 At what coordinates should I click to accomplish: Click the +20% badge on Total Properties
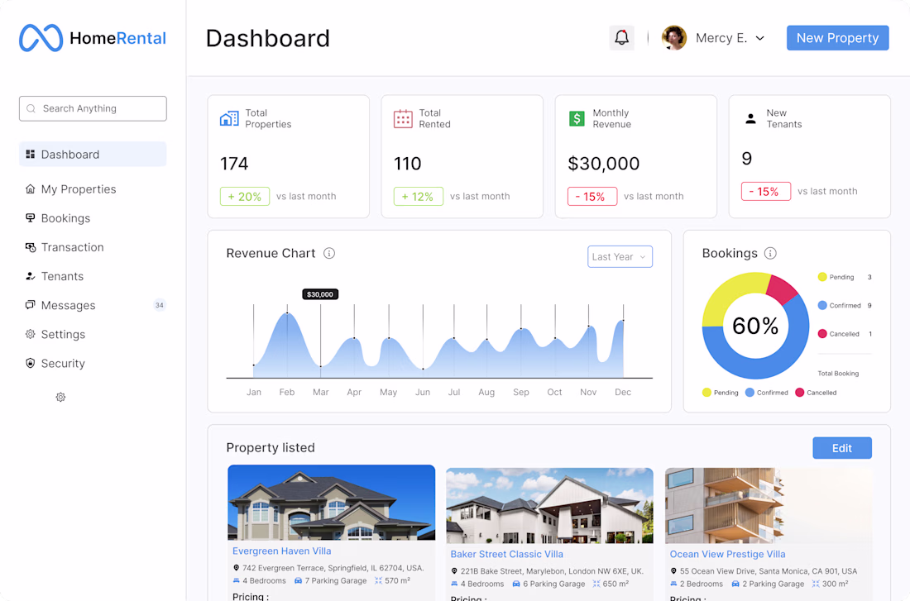point(244,197)
